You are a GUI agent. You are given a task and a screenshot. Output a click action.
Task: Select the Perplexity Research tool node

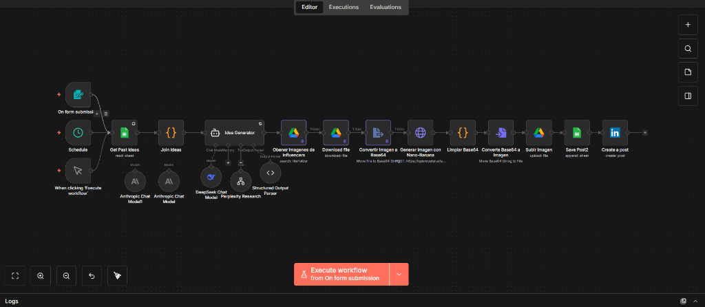(241, 180)
